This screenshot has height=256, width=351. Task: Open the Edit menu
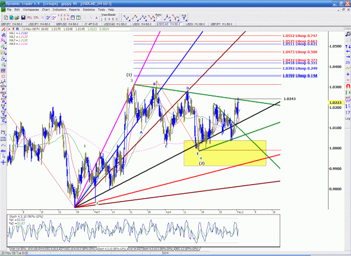(17, 10)
